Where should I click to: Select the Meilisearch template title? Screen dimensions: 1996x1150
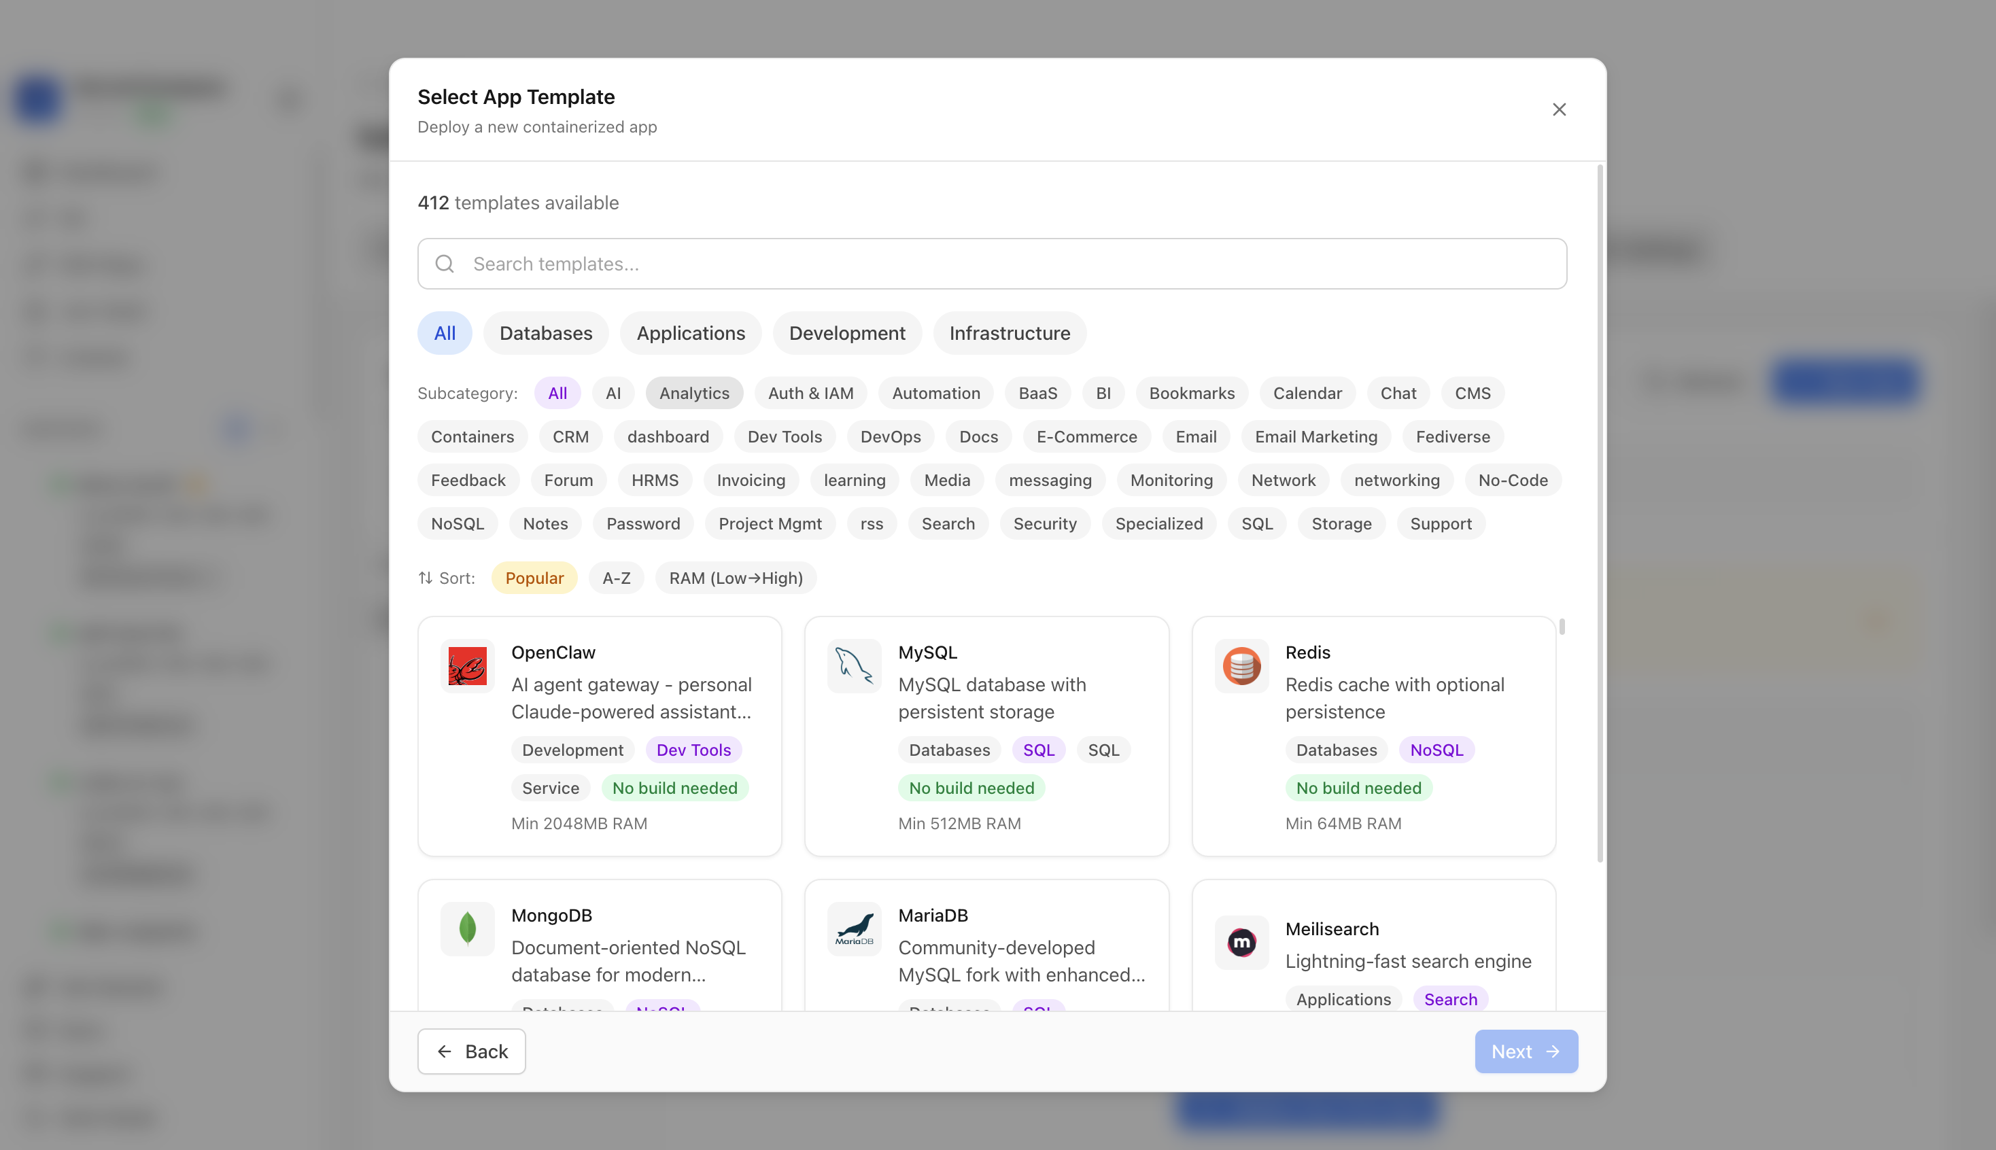[x=1332, y=929]
